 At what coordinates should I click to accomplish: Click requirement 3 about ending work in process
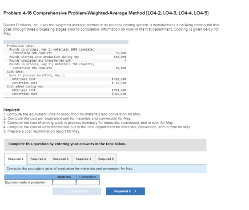[88, 123]
